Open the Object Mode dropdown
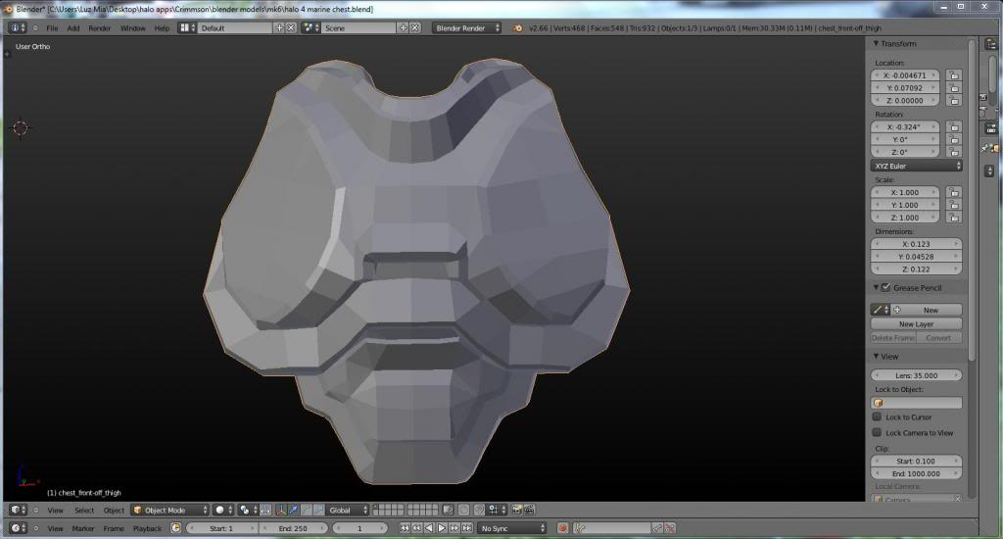This screenshot has height=539, width=1003. point(170,511)
